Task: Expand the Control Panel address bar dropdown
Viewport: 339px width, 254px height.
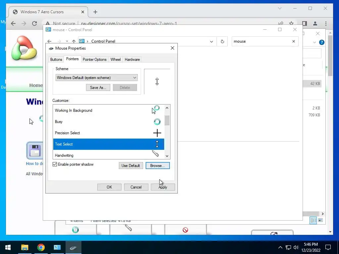Action: click(212, 41)
